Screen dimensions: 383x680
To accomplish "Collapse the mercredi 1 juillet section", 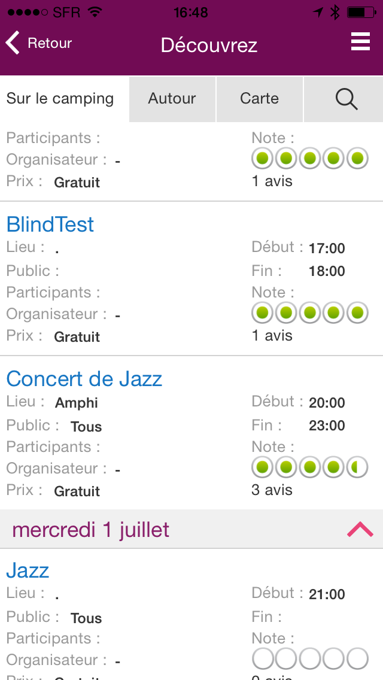I will click(x=360, y=529).
